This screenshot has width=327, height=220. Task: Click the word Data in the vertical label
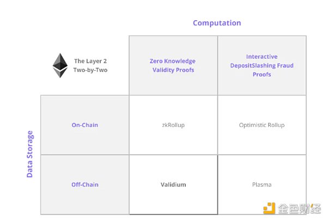(30, 169)
